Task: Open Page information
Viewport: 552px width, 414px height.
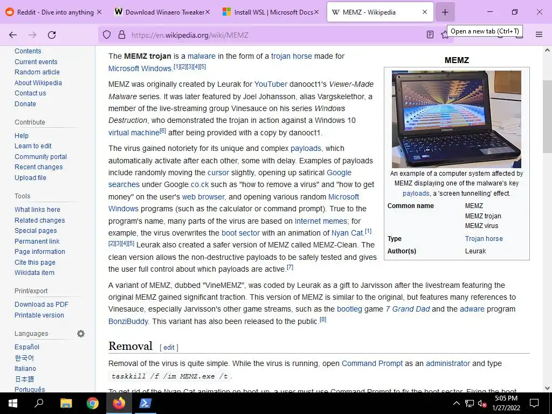Action: click(x=40, y=252)
